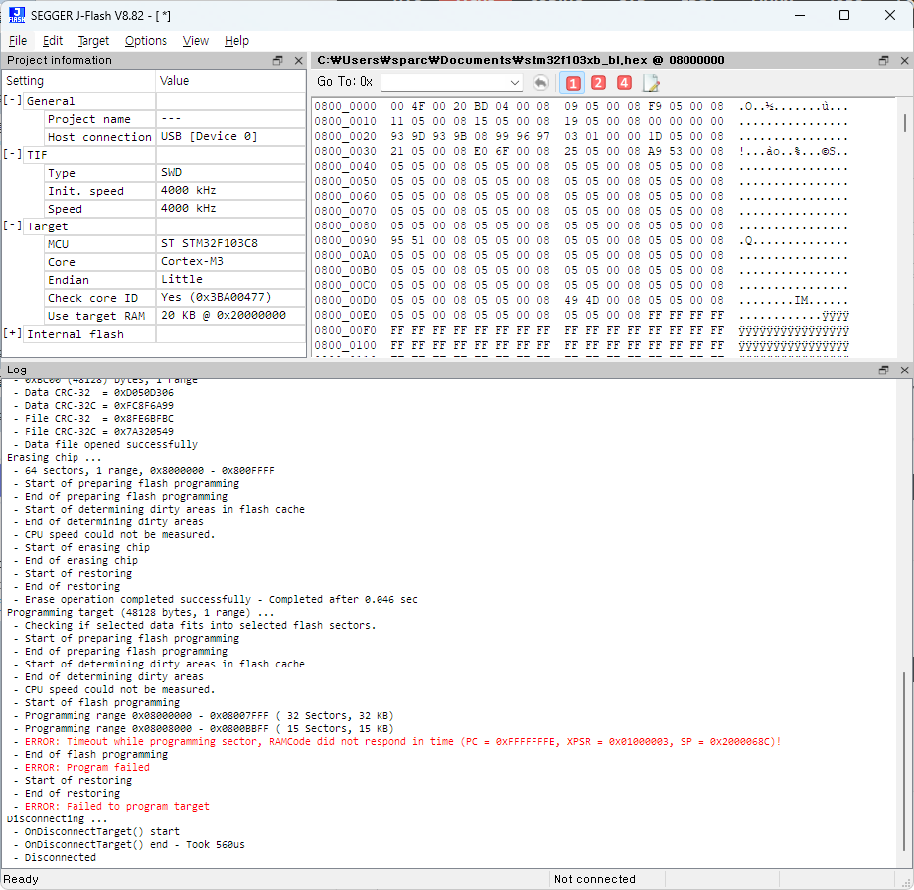
Task: Switch hex view to 2-byte width
Action: [x=598, y=82]
